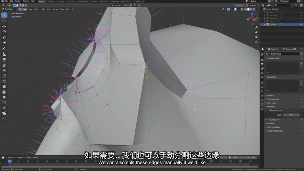Select the Rip Region tool
Viewport: 304px width, 171px height.
point(4,118)
